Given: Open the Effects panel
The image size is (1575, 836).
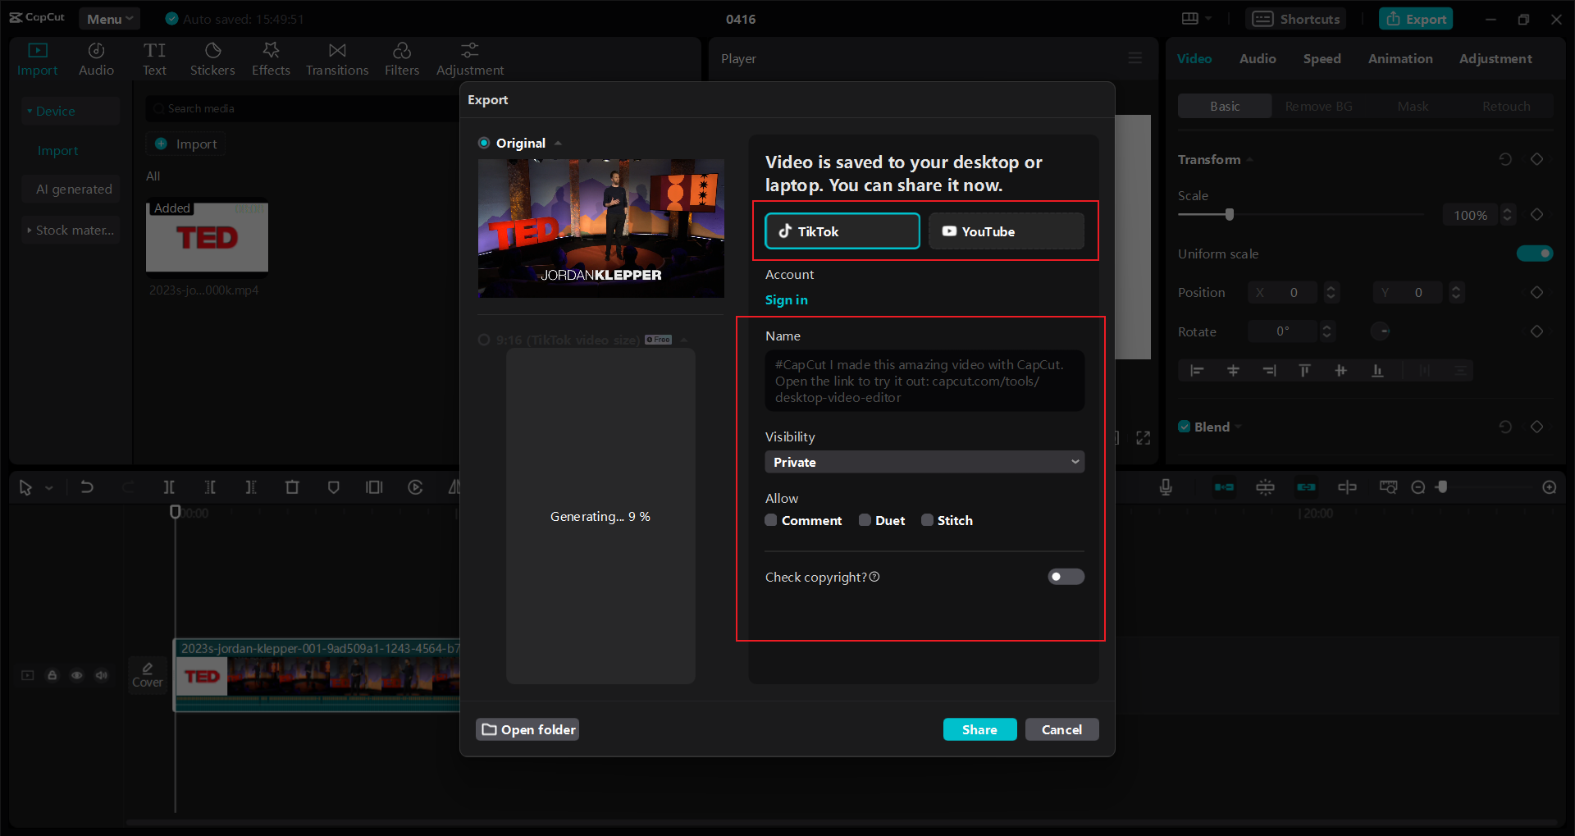Looking at the screenshot, I should click(x=271, y=57).
